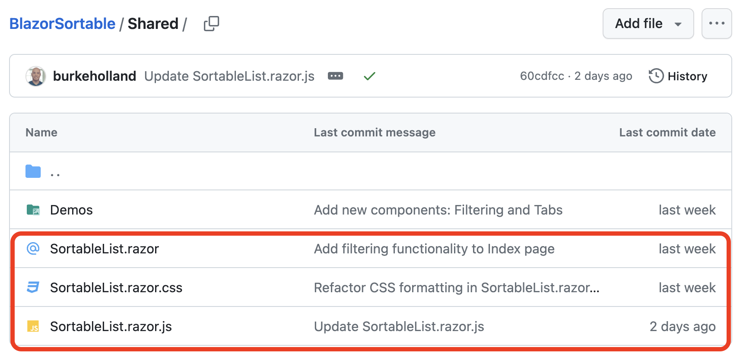Click the green commit status checkmark
743x360 pixels.
pyautogui.click(x=369, y=76)
